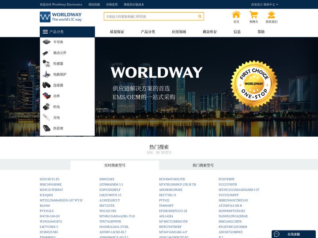Click the 联系我们 contact icon
Viewport: 318px width, 238px height.
271,15
